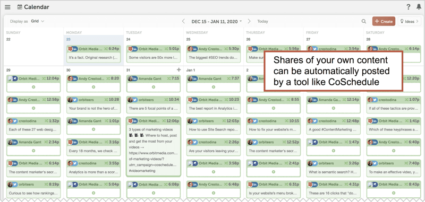Add content to Andy Crestodina 12:58p post plus

click(33, 108)
